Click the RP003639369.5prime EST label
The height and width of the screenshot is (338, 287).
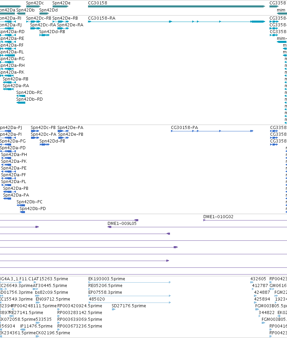(x=80, y=319)
